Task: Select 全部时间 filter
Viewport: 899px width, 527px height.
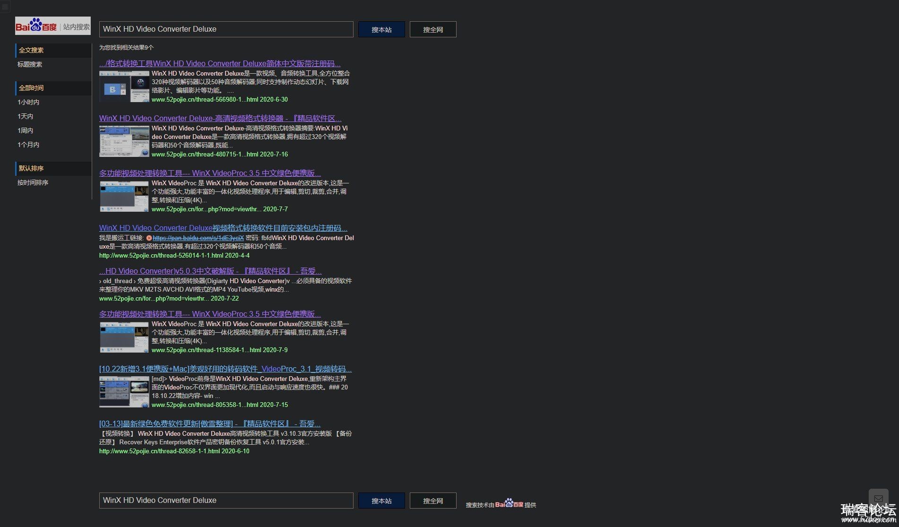Action: pos(53,88)
